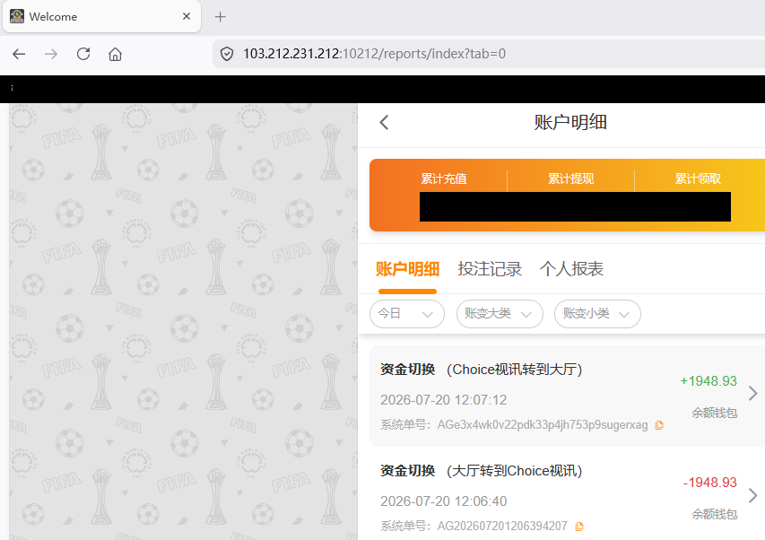Click the three-dot menu in black bar
The height and width of the screenshot is (540, 765).
coord(12,88)
